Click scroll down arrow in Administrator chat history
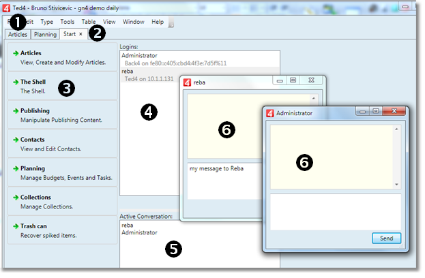The height and width of the screenshot is (278, 425). point(396,185)
